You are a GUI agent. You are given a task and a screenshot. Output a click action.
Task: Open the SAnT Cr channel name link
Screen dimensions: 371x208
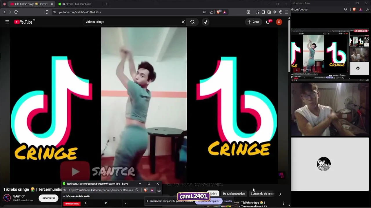(x=19, y=196)
